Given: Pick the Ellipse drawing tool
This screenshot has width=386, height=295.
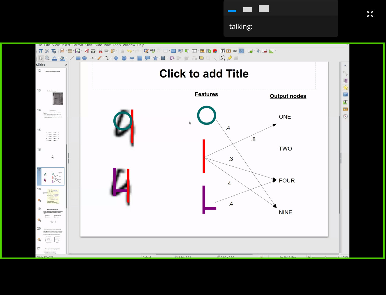Looking at the screenshot, I should [x=84, y=58].
